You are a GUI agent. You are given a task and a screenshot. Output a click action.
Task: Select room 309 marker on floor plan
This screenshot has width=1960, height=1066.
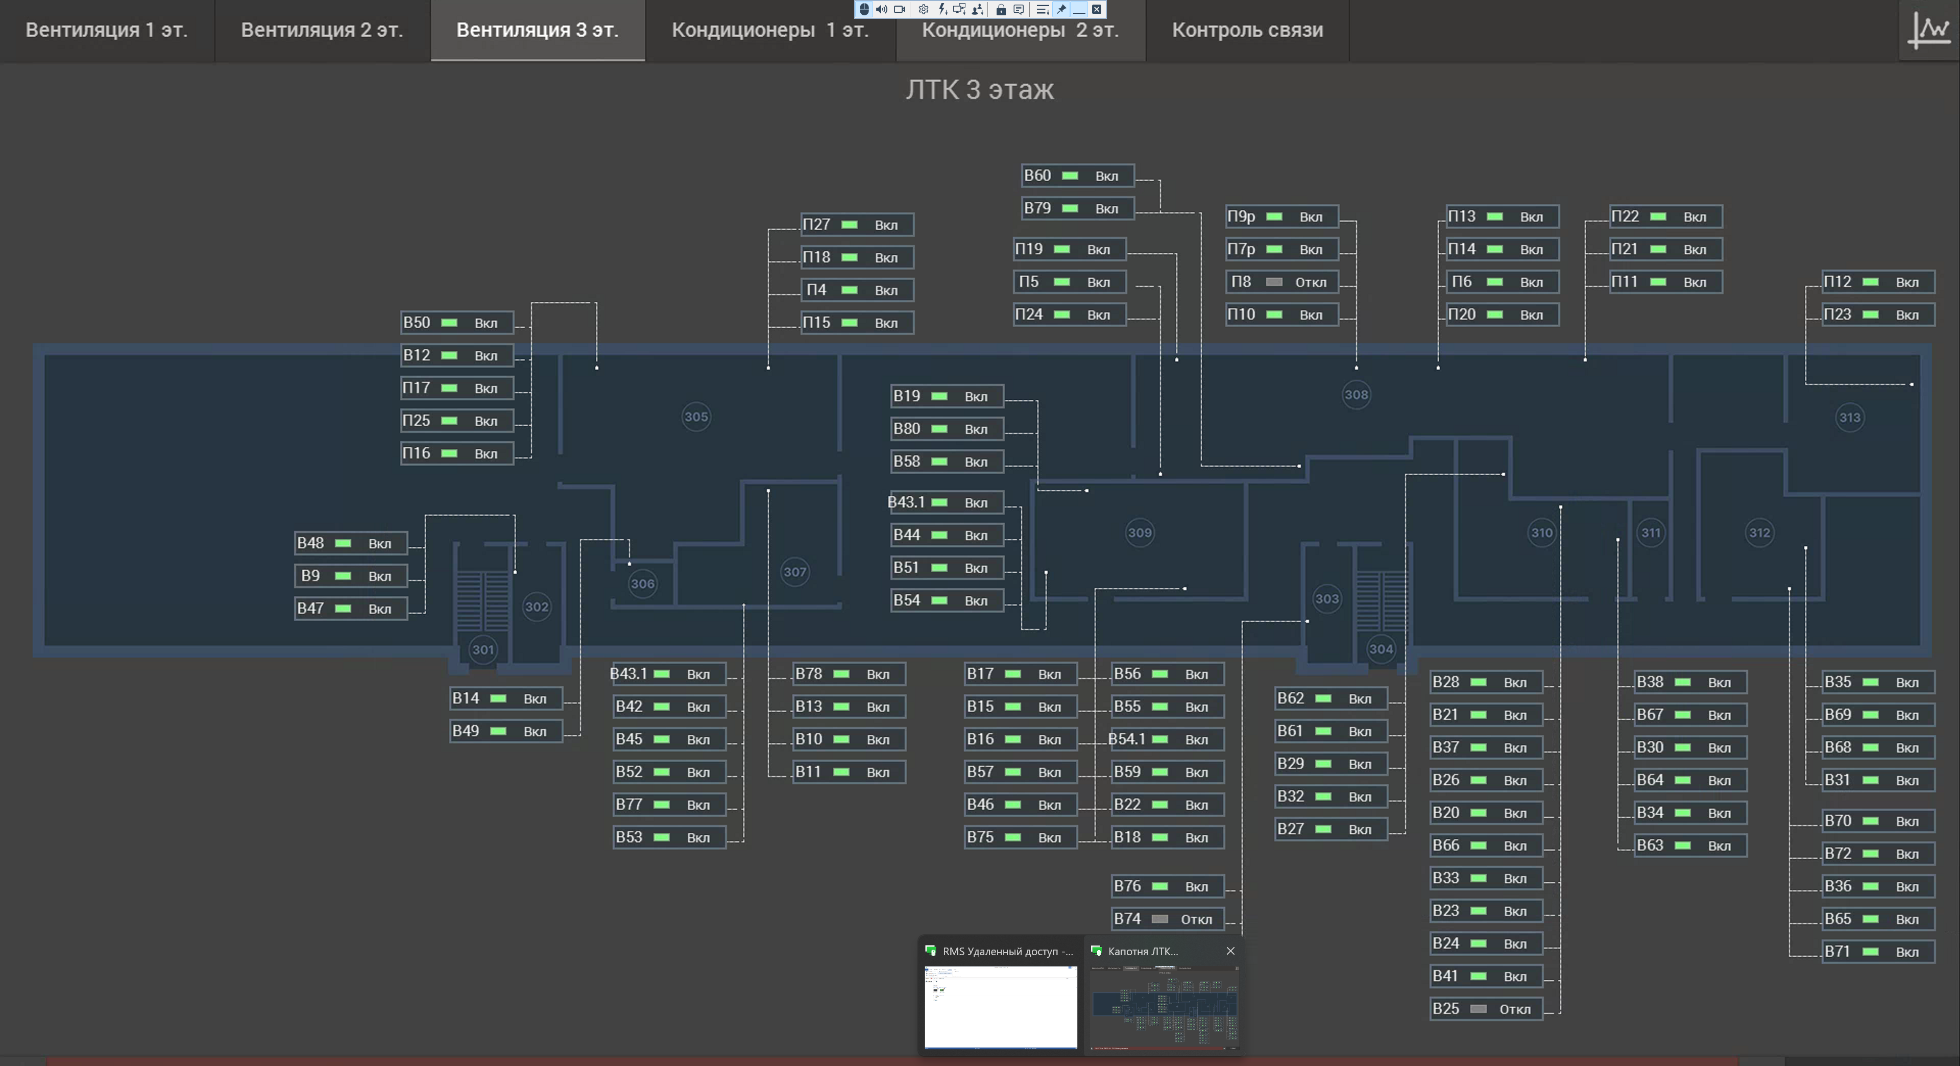1139,532
